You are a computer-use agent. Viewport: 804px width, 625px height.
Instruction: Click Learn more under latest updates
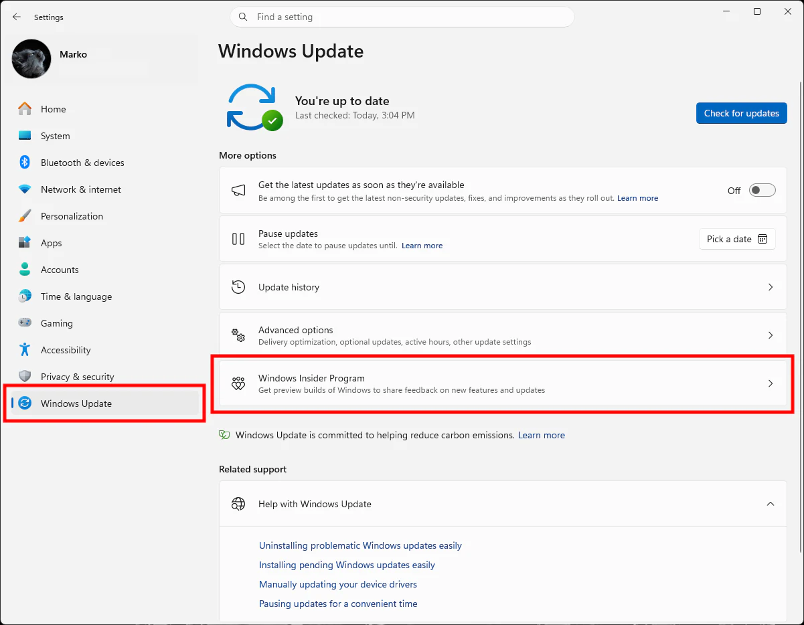click(x=637, y=198)
